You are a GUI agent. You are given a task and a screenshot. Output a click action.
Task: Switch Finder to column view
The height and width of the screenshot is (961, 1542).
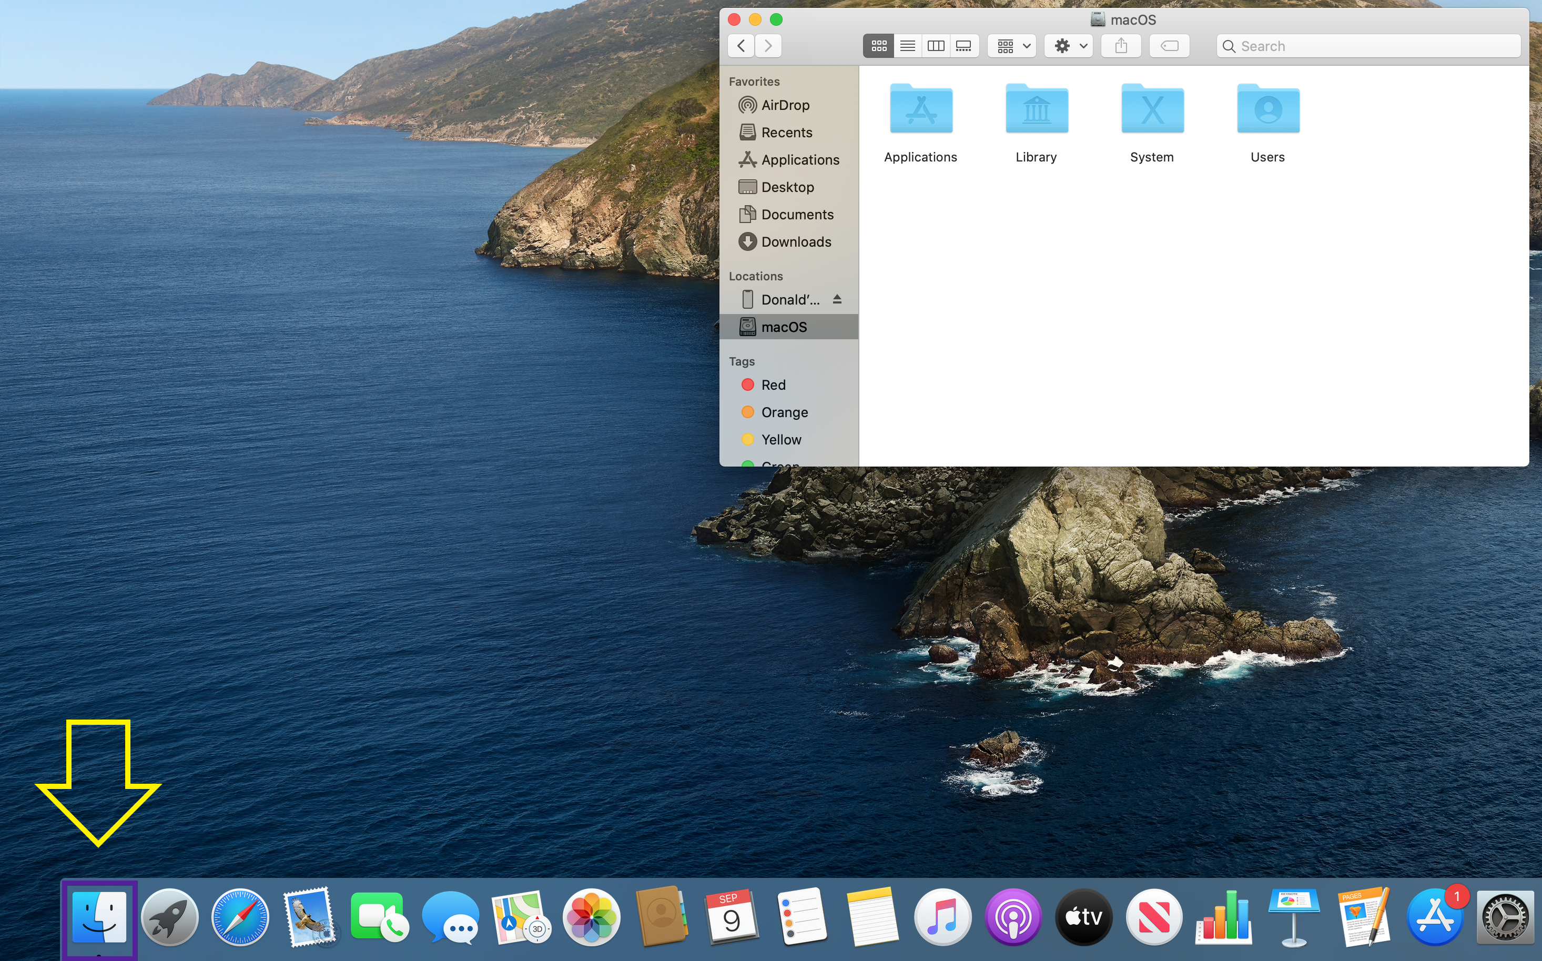click(935, 46)
